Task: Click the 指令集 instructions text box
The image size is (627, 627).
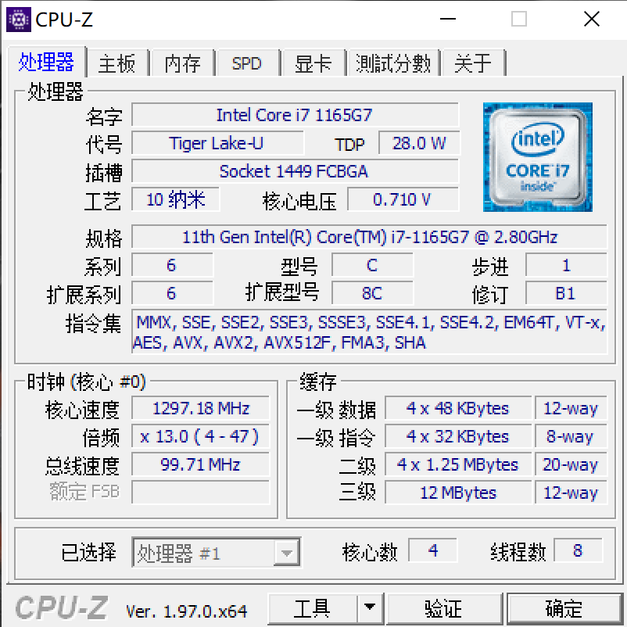Action: 370,332
